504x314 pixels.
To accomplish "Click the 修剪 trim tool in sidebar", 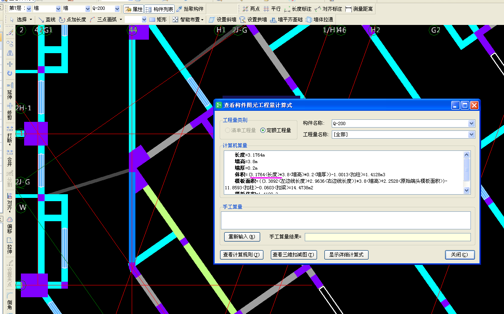I will [10, 112].
